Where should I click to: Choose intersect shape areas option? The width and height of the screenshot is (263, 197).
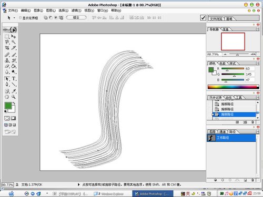point(56,17)
